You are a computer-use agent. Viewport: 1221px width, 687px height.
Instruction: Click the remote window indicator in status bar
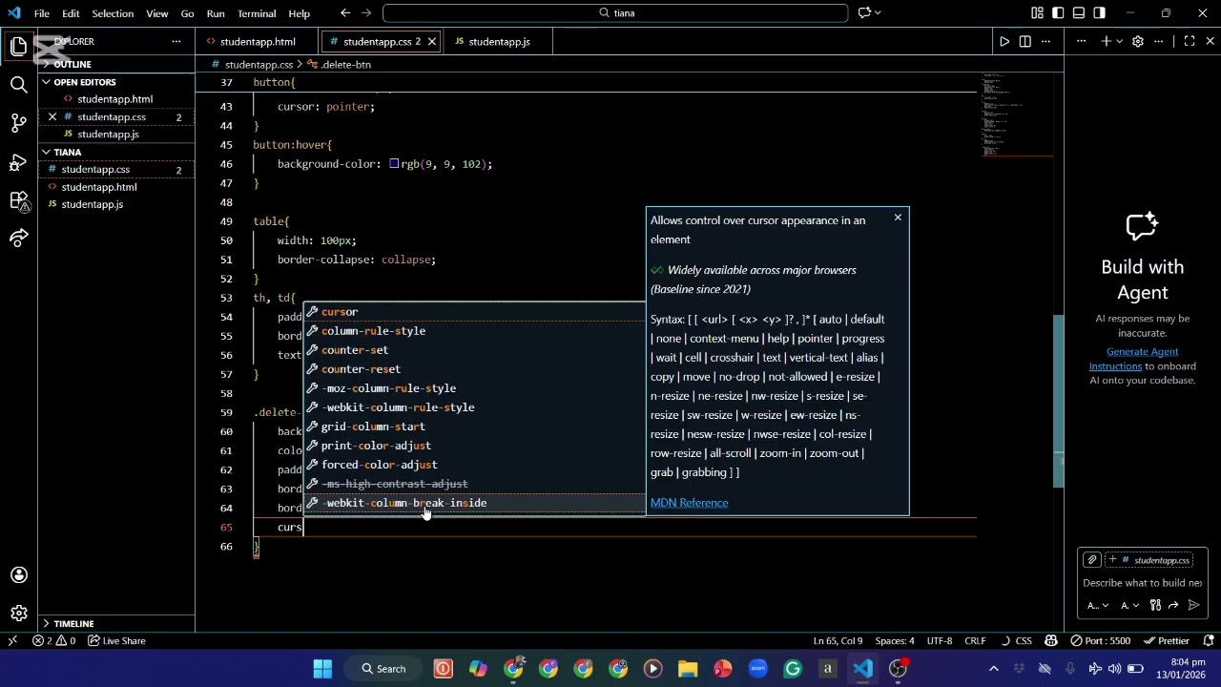[x=12, y=641]
